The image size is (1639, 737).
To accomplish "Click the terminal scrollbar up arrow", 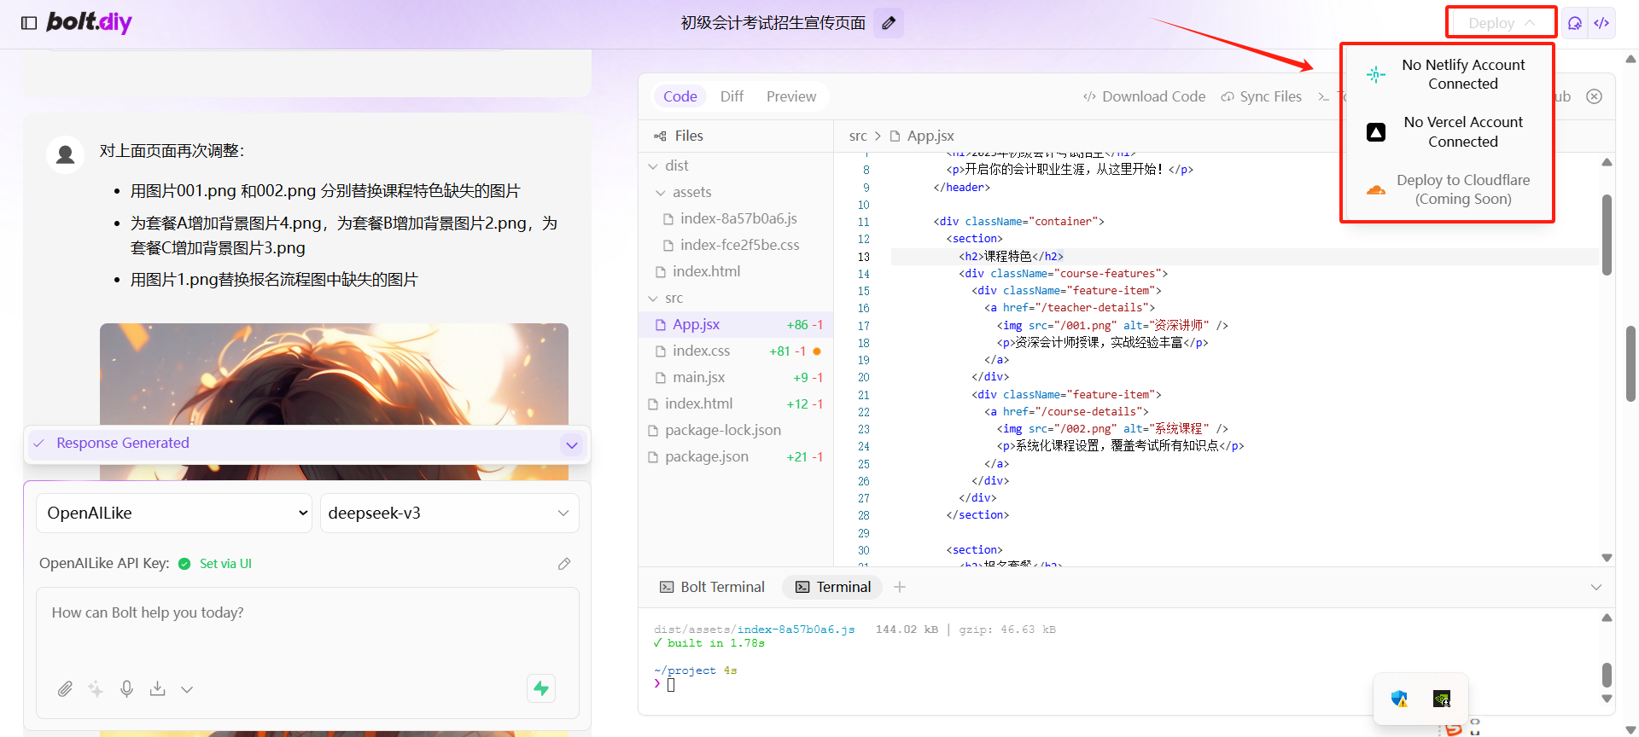I will click(x=1607, y=618).
